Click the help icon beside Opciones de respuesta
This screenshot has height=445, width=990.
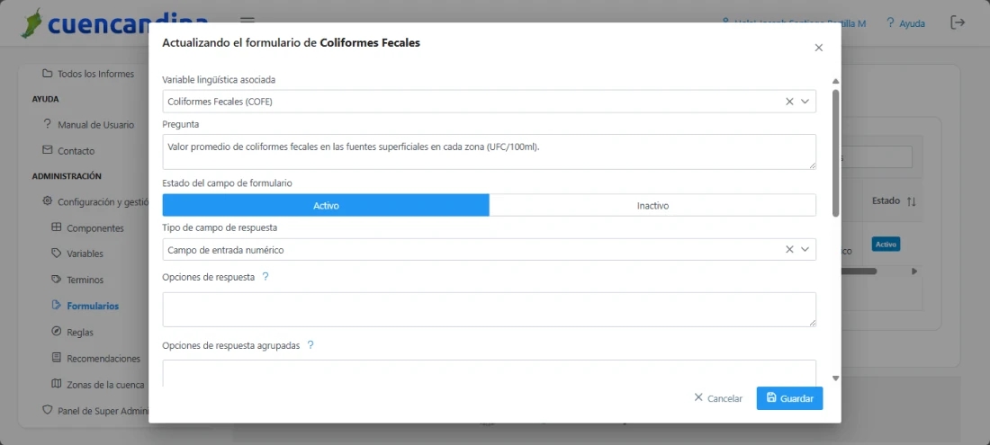pyautogui.click(x=265, y=277)
